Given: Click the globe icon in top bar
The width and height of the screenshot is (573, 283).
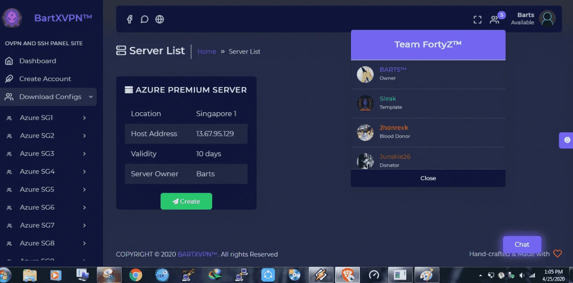Looking at the screenshot, I should [160, 19].
